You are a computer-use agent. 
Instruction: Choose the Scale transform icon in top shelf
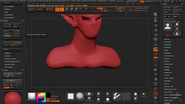(71, 9)
